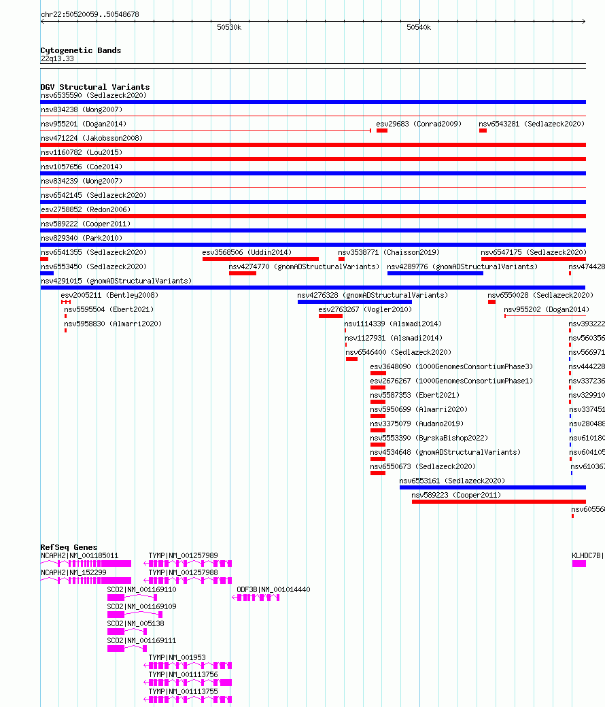Screen dimensions: 605x707
Task: Click the chr22:50520059..50548678 region label
Action: [x=90, y=14]
